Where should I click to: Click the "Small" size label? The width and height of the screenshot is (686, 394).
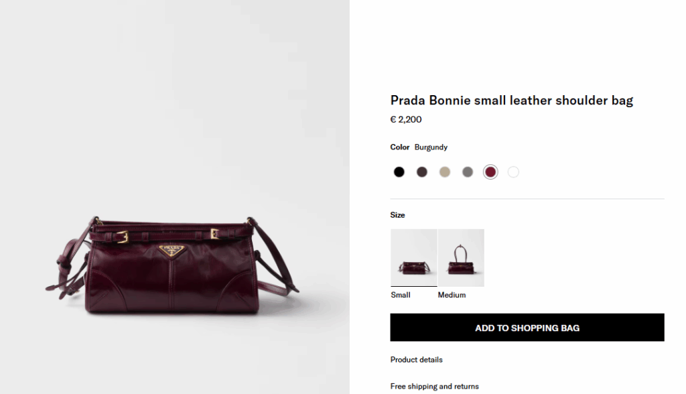401,295
